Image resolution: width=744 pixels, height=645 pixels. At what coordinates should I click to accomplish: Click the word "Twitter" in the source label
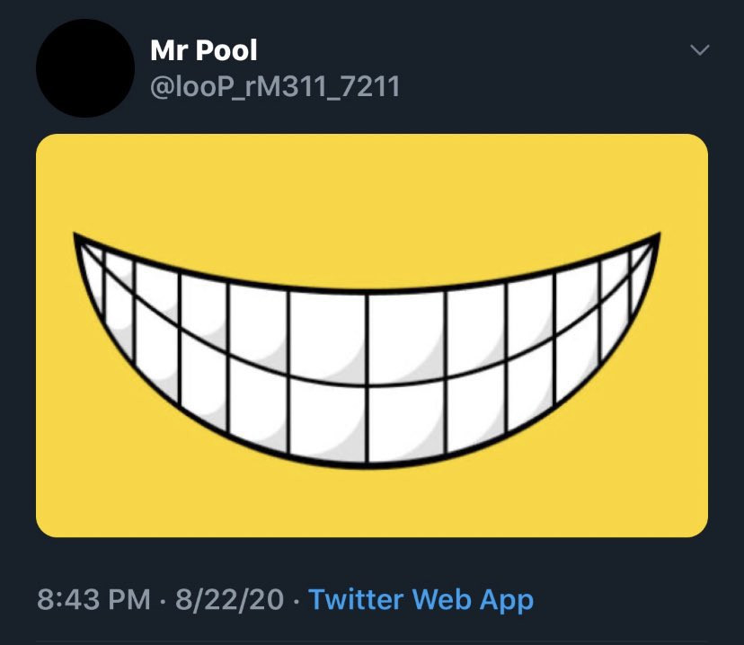pos(356,599)
